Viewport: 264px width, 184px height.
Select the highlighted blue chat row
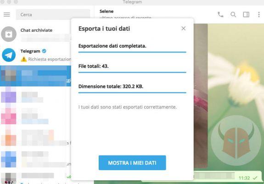tap(35, 76)
